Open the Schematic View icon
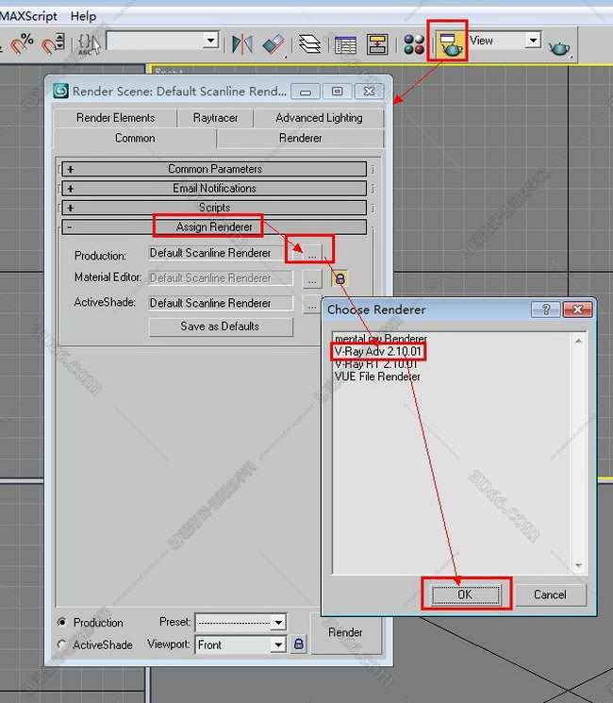The image size is (613, 703). pos(377,44)
